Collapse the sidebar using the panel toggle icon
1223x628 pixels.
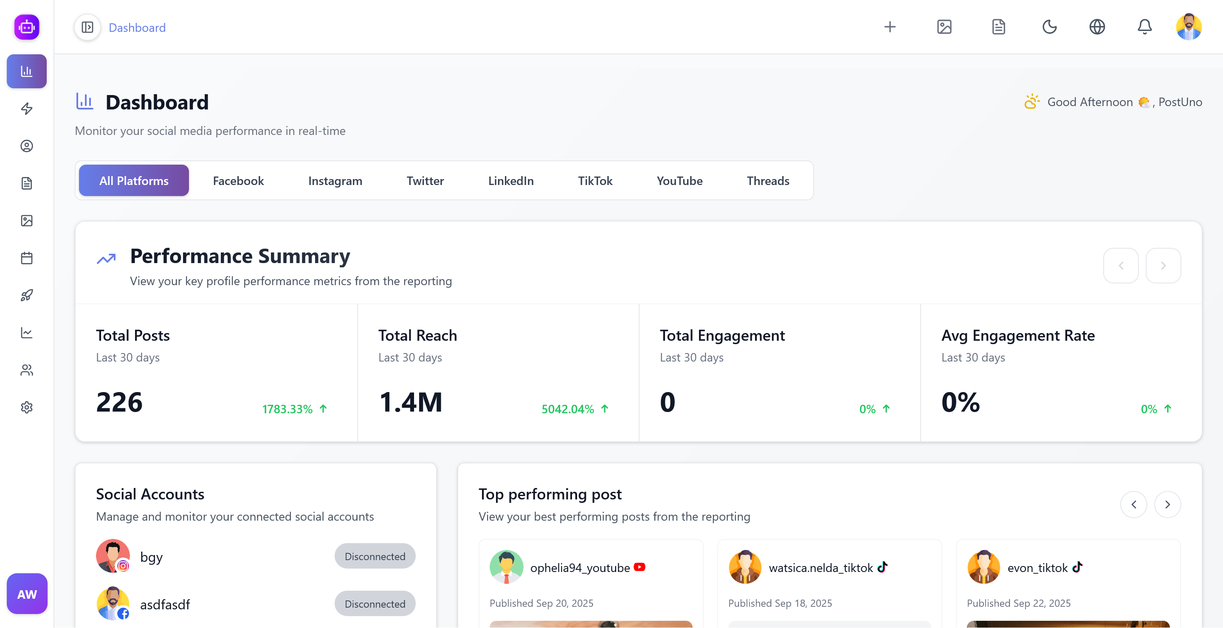[87, 27]
